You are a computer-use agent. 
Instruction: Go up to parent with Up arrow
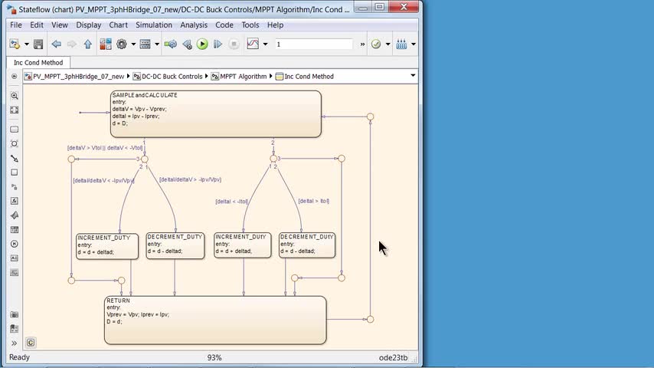point(87,44)
